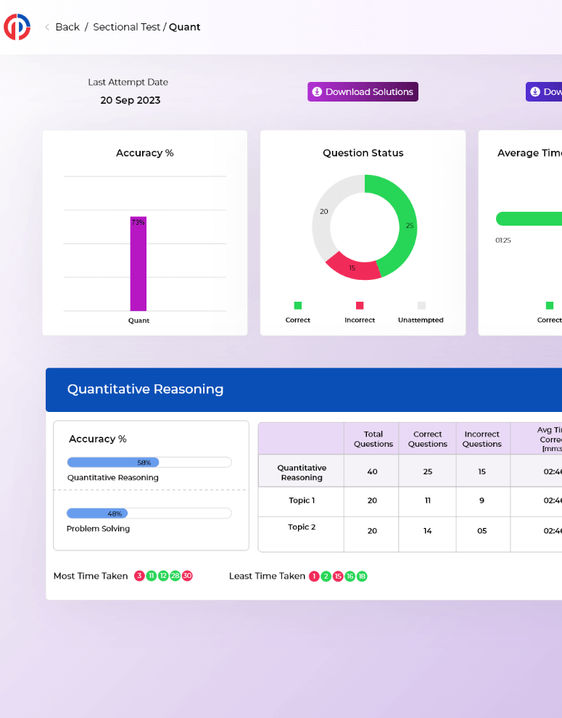
Task: Toggle the Unattempted legend gray swatch
Action: (x=421, y=305)
